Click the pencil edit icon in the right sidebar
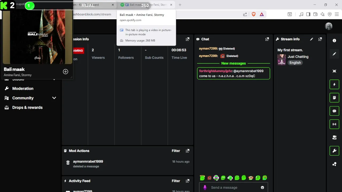The image size is (342, 192). [x=334, y=54]
